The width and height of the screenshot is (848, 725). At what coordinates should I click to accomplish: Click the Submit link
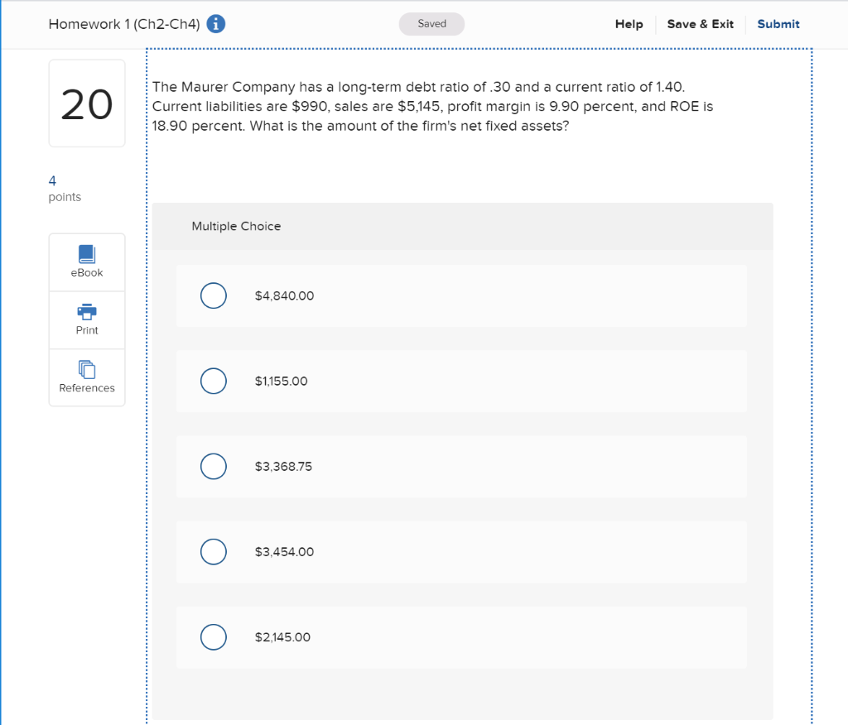pyautogui.click(x=778, y=24)
